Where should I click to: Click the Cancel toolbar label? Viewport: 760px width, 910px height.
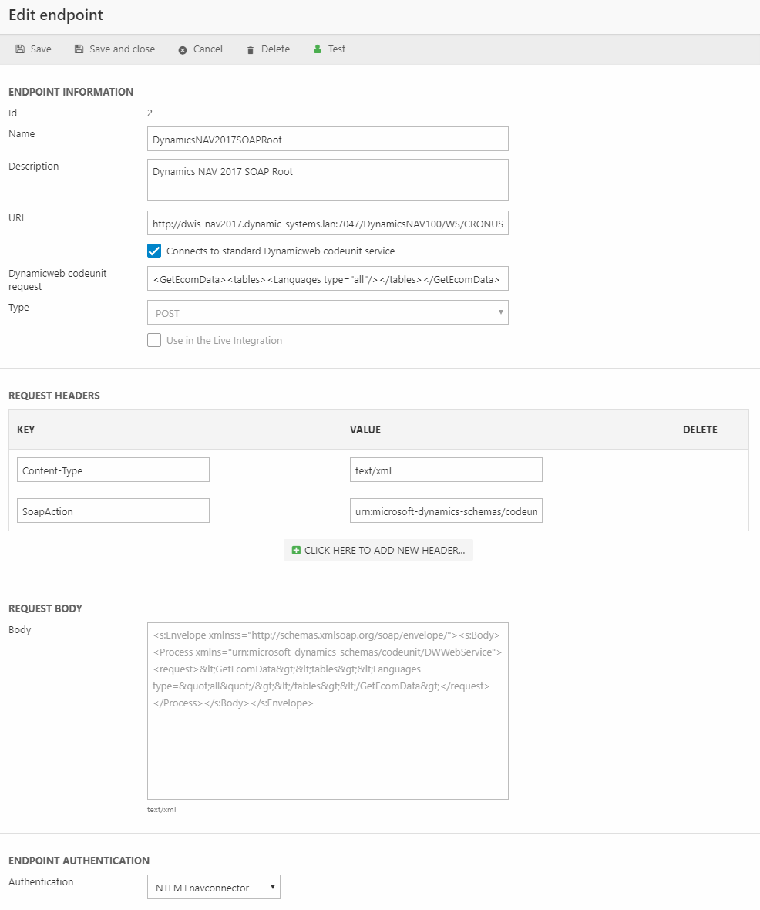click(207, 49)
